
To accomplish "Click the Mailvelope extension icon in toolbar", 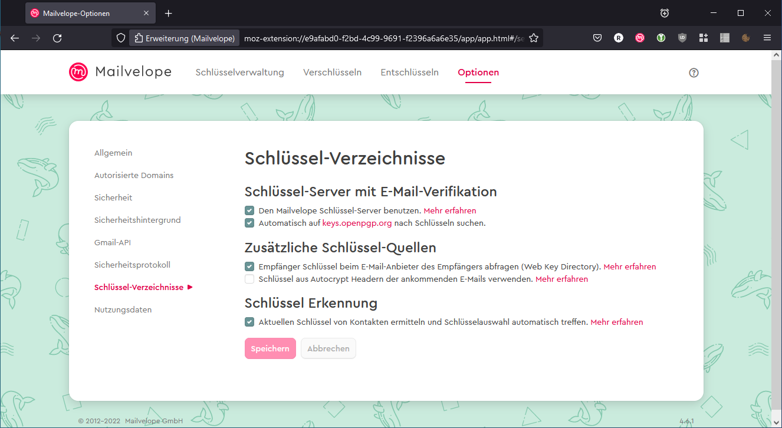I will [640, 38].
